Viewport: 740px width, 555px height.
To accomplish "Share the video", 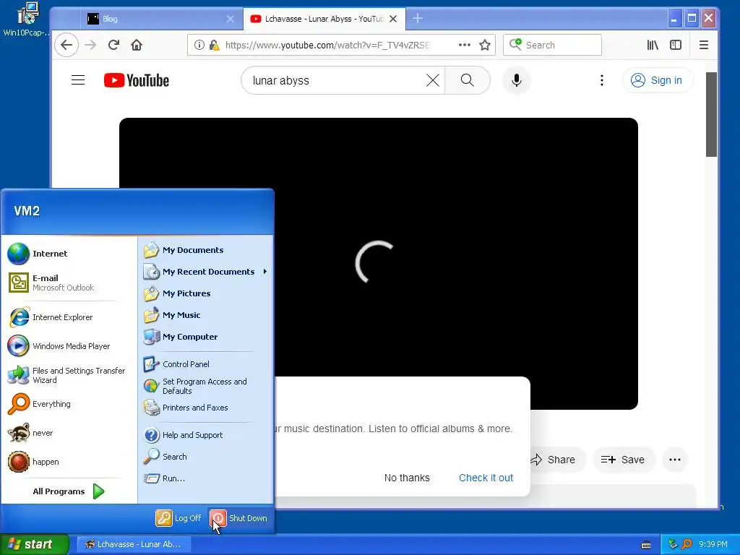I will (x=553, y=460).
